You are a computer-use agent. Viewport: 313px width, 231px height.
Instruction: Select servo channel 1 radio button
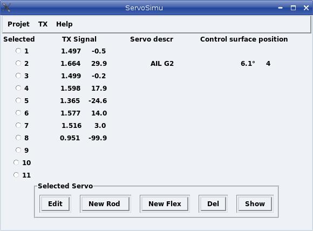(18, 51)
